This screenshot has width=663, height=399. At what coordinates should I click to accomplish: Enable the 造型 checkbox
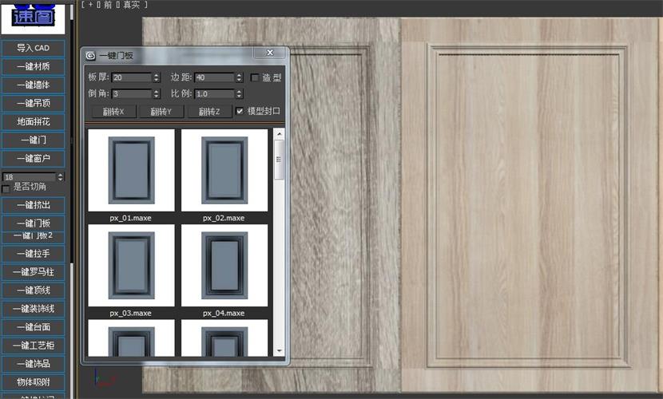click(x=255, y=77)
